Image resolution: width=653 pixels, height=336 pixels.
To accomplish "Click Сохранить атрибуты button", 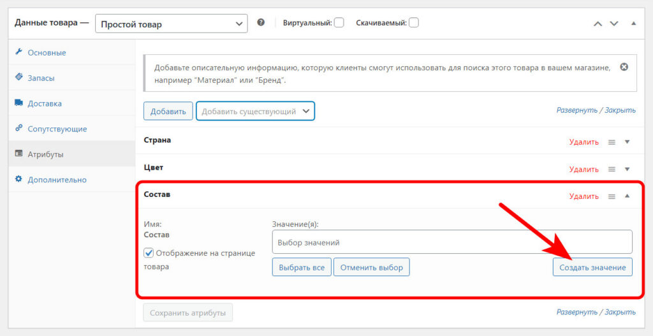I will (x=188, y=312).
